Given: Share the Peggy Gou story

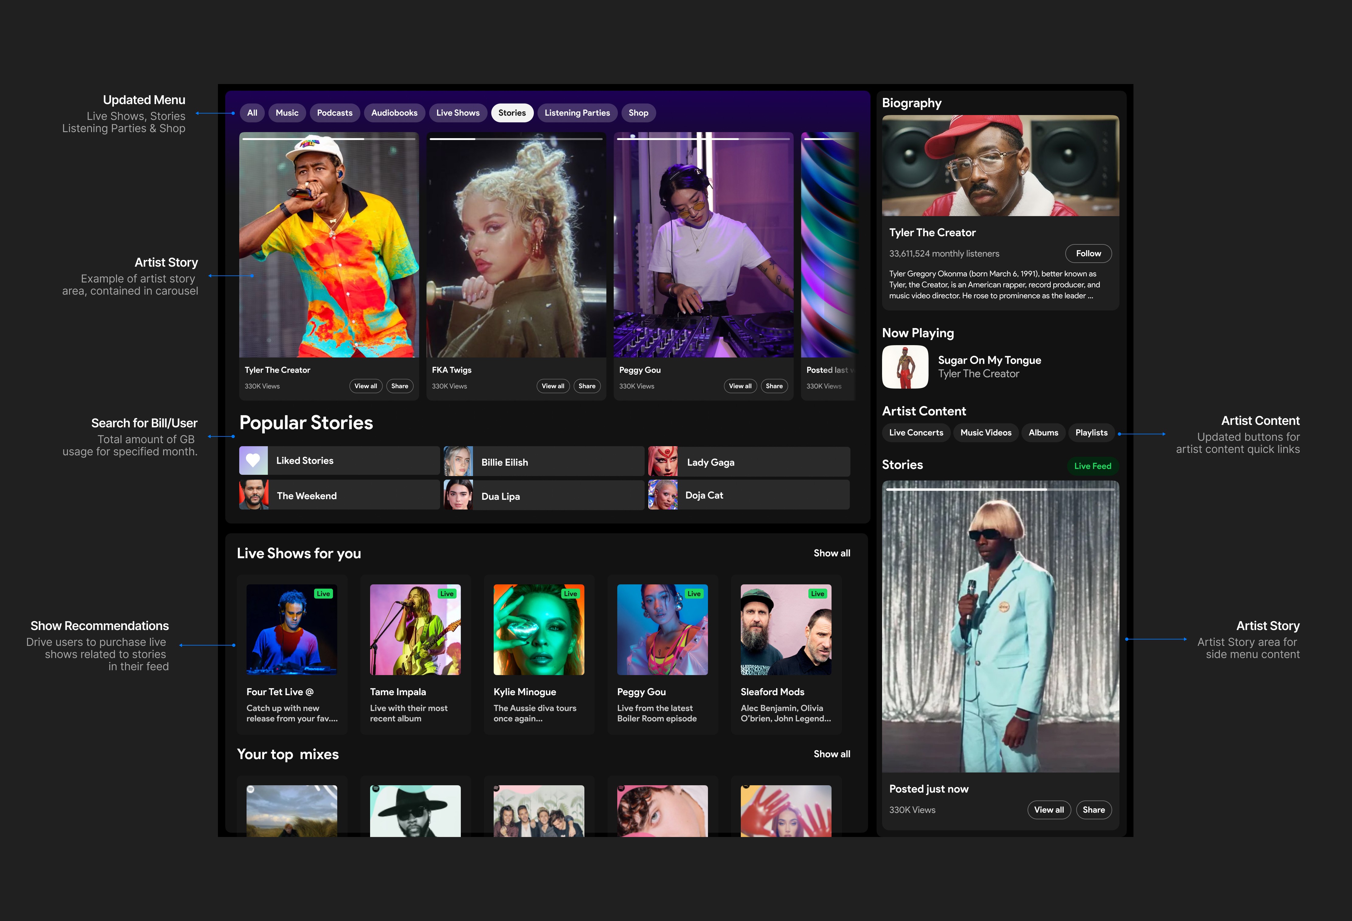Looking at the screenshot, I should pos(774,386).
